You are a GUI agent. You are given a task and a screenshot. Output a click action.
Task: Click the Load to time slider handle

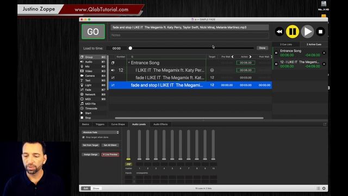[130, 48]
